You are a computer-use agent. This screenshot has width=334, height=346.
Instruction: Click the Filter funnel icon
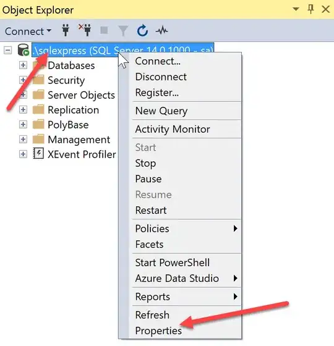[x=123, y=31]
